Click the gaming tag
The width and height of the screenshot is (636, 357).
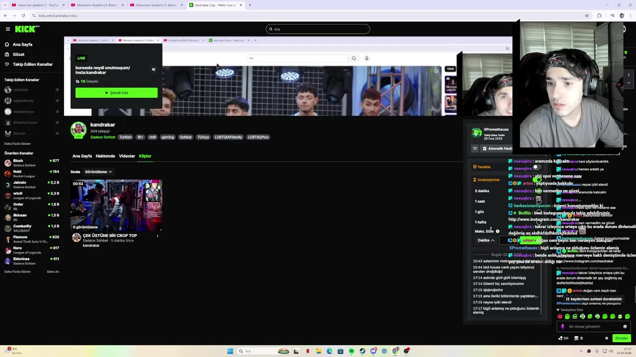(167, 137)
